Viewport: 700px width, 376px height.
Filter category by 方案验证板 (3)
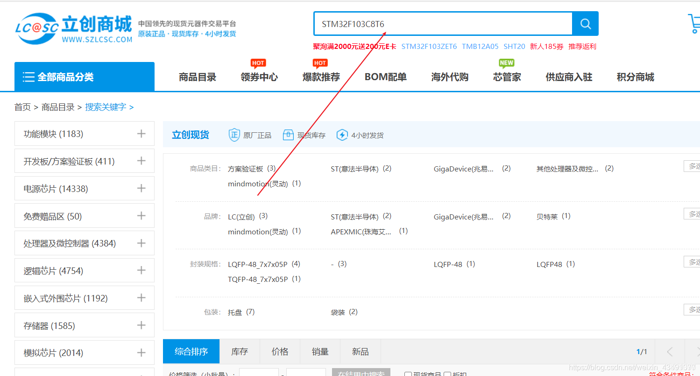[x=252, y=169]
